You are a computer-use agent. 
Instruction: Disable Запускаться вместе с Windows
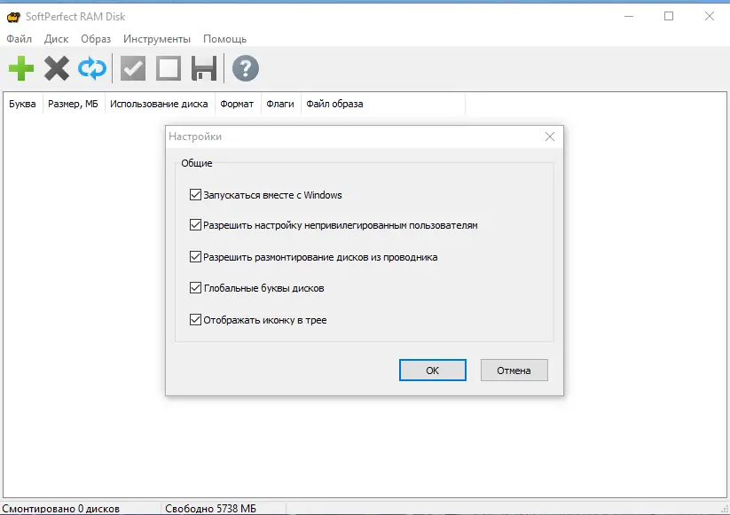click(x=195, y=194)
